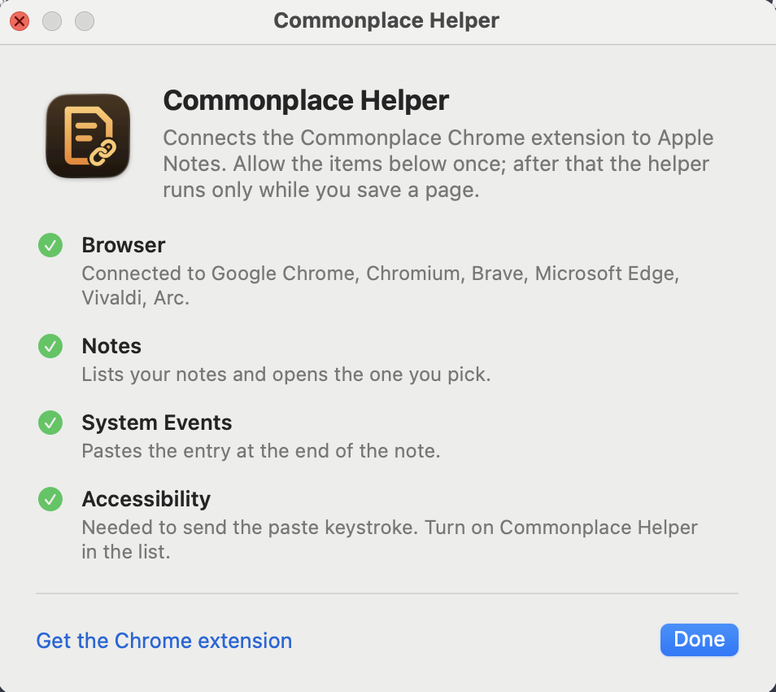Image resolution: width=776 pixels, height=692 pixels.
Task: Click the green checkmark beside Notes
Action: (x=50, y=346)
